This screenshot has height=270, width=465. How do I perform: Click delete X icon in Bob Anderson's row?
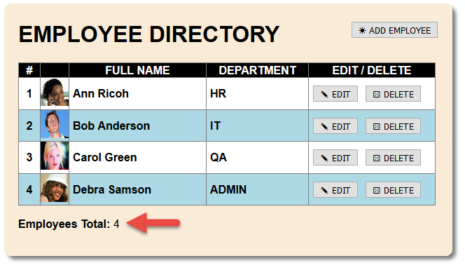(376, 126)
